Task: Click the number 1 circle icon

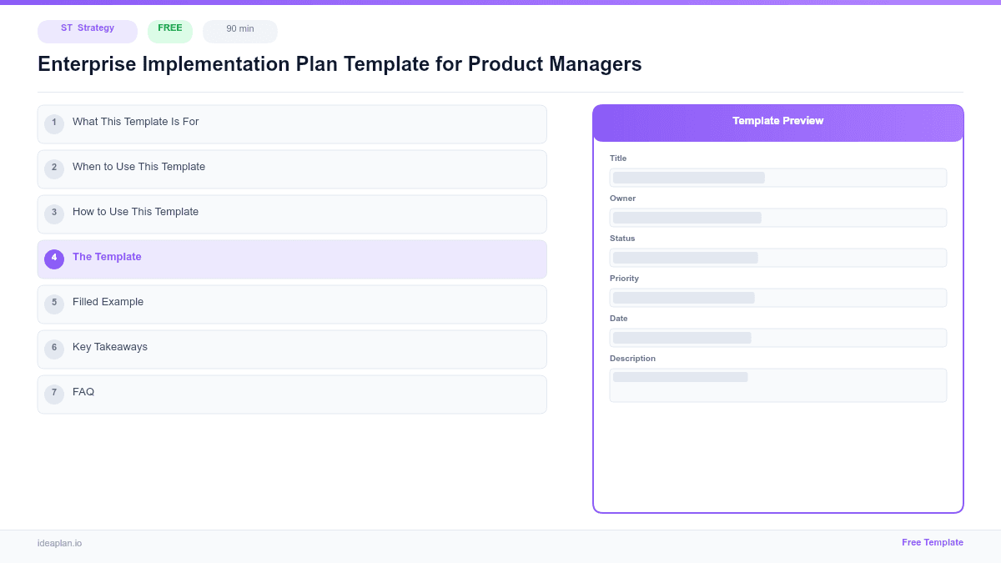Action: coord(54,123)
